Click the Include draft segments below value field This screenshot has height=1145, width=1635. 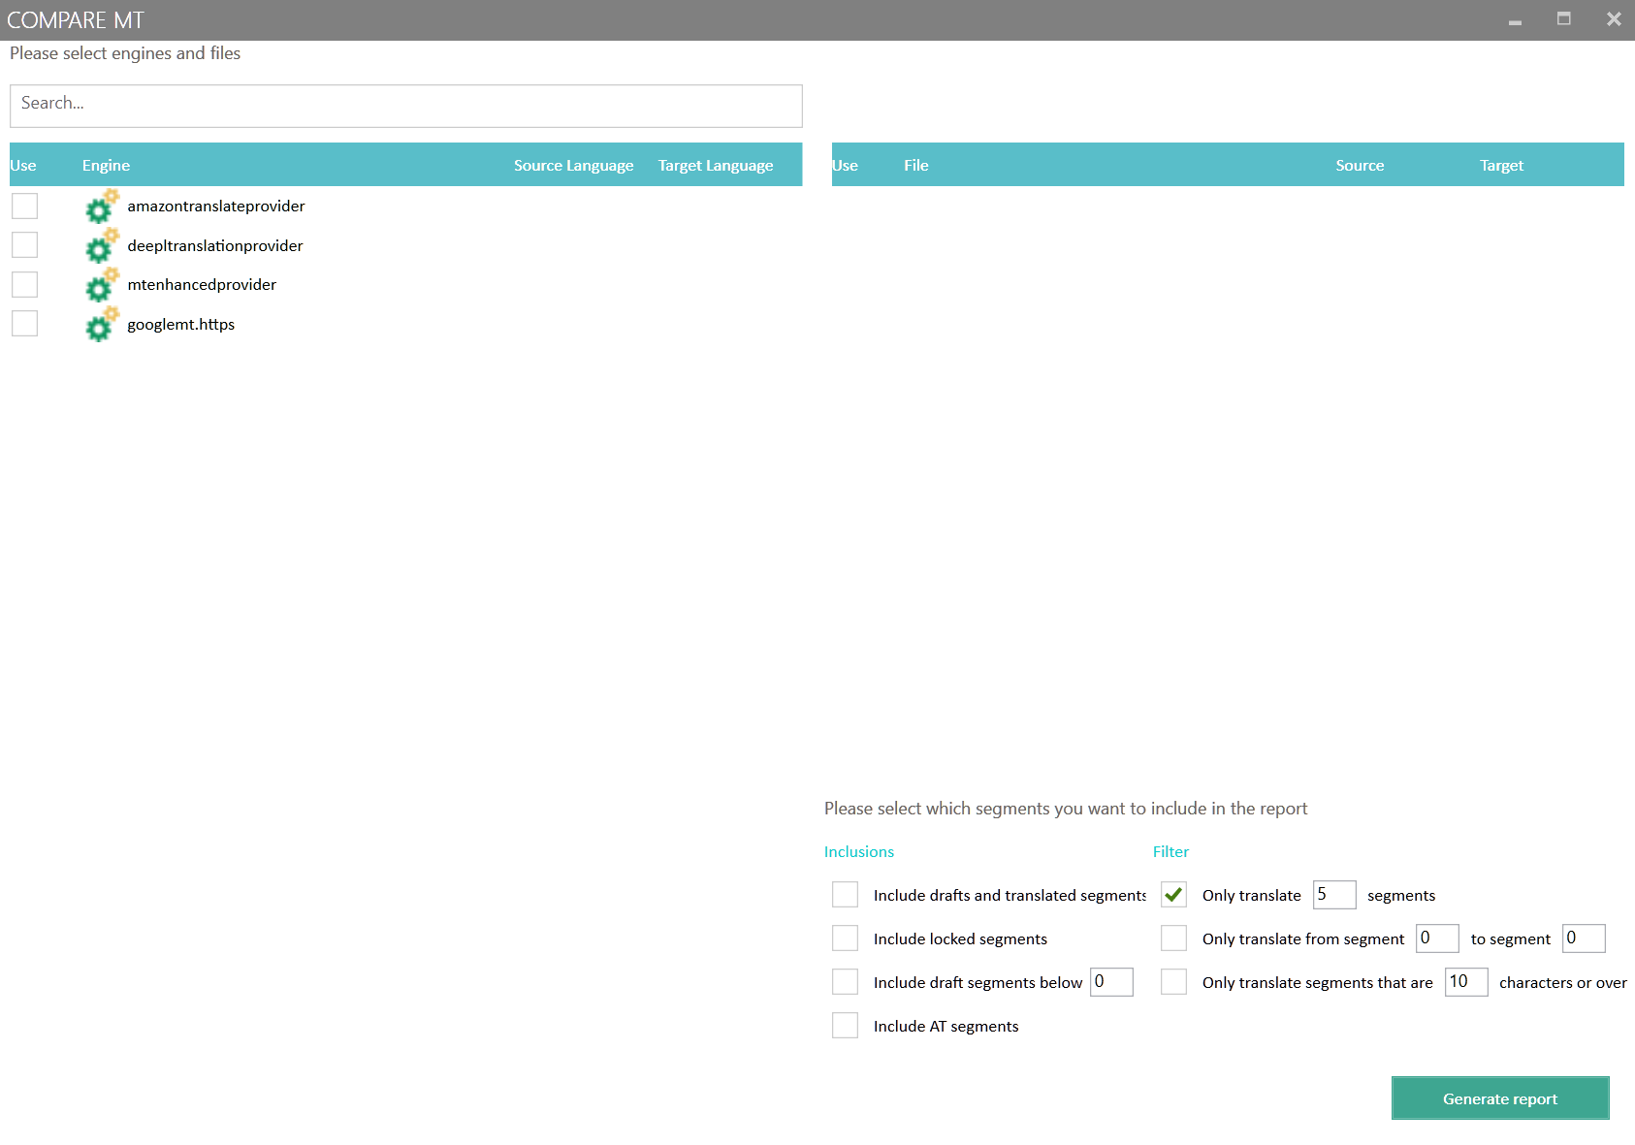(x=1111, y=982)
